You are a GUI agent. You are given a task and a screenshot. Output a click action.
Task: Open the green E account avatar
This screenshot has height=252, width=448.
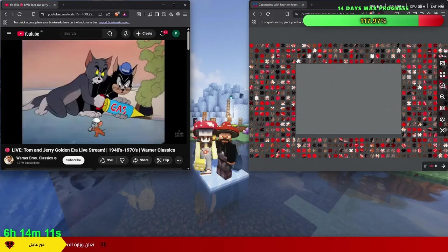pyautogui.click(x=176, y=34)
